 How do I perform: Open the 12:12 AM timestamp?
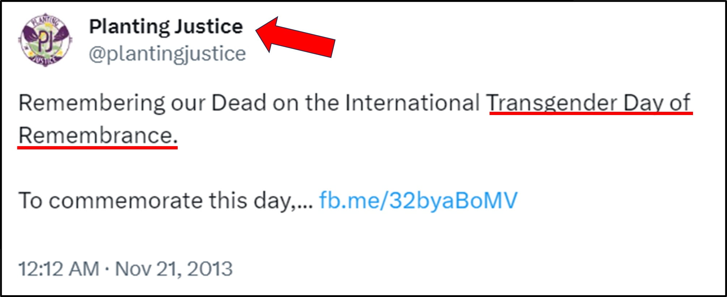[x=59, y=269]
